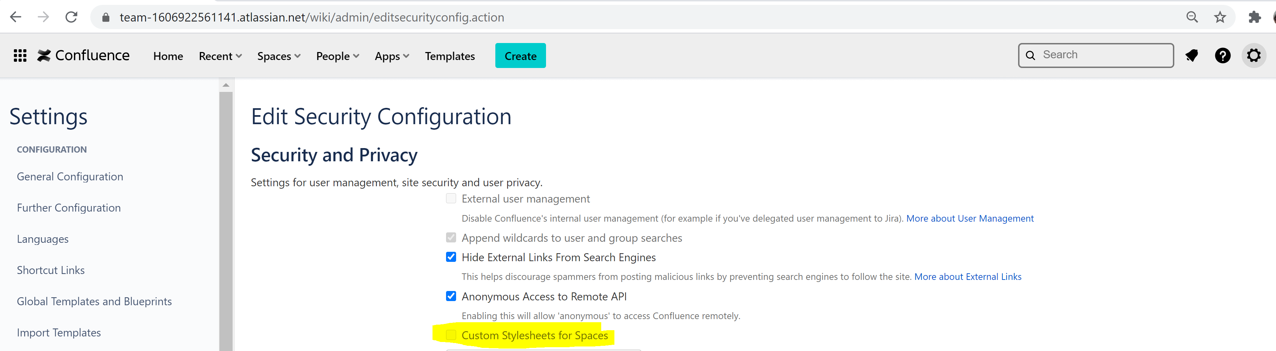This screenshot has height=351, width=1276.
Task: Uncheck Hide External Links From Search Engines
Action: click(x=451, y=256)
